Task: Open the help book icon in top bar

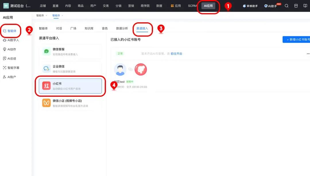Action: coord(305,6)
